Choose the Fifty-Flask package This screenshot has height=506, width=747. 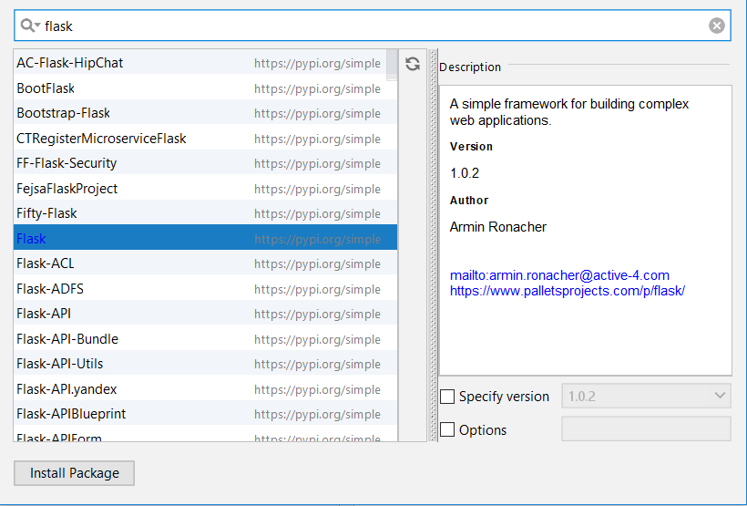[x=205, y=213]
